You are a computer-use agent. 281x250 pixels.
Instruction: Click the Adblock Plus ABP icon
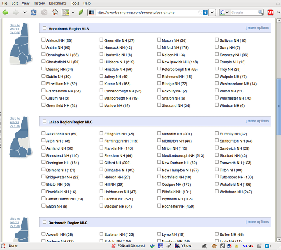[271, 12]
